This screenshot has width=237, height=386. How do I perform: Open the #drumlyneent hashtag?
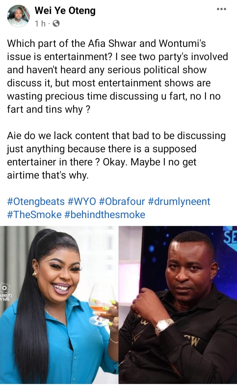click(179, 201)
